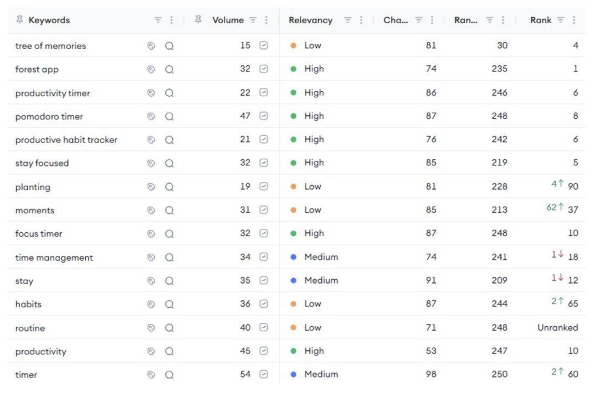Open the Ran... column filter
The width and height of the screenshot is (596, 398).
click(x=490, y=20)
